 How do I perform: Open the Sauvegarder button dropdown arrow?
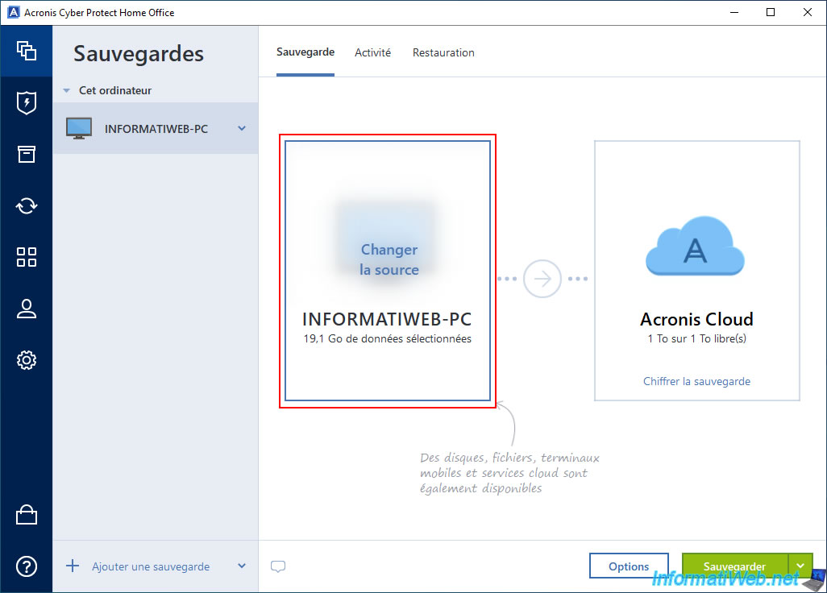click(x=800, y=566)
